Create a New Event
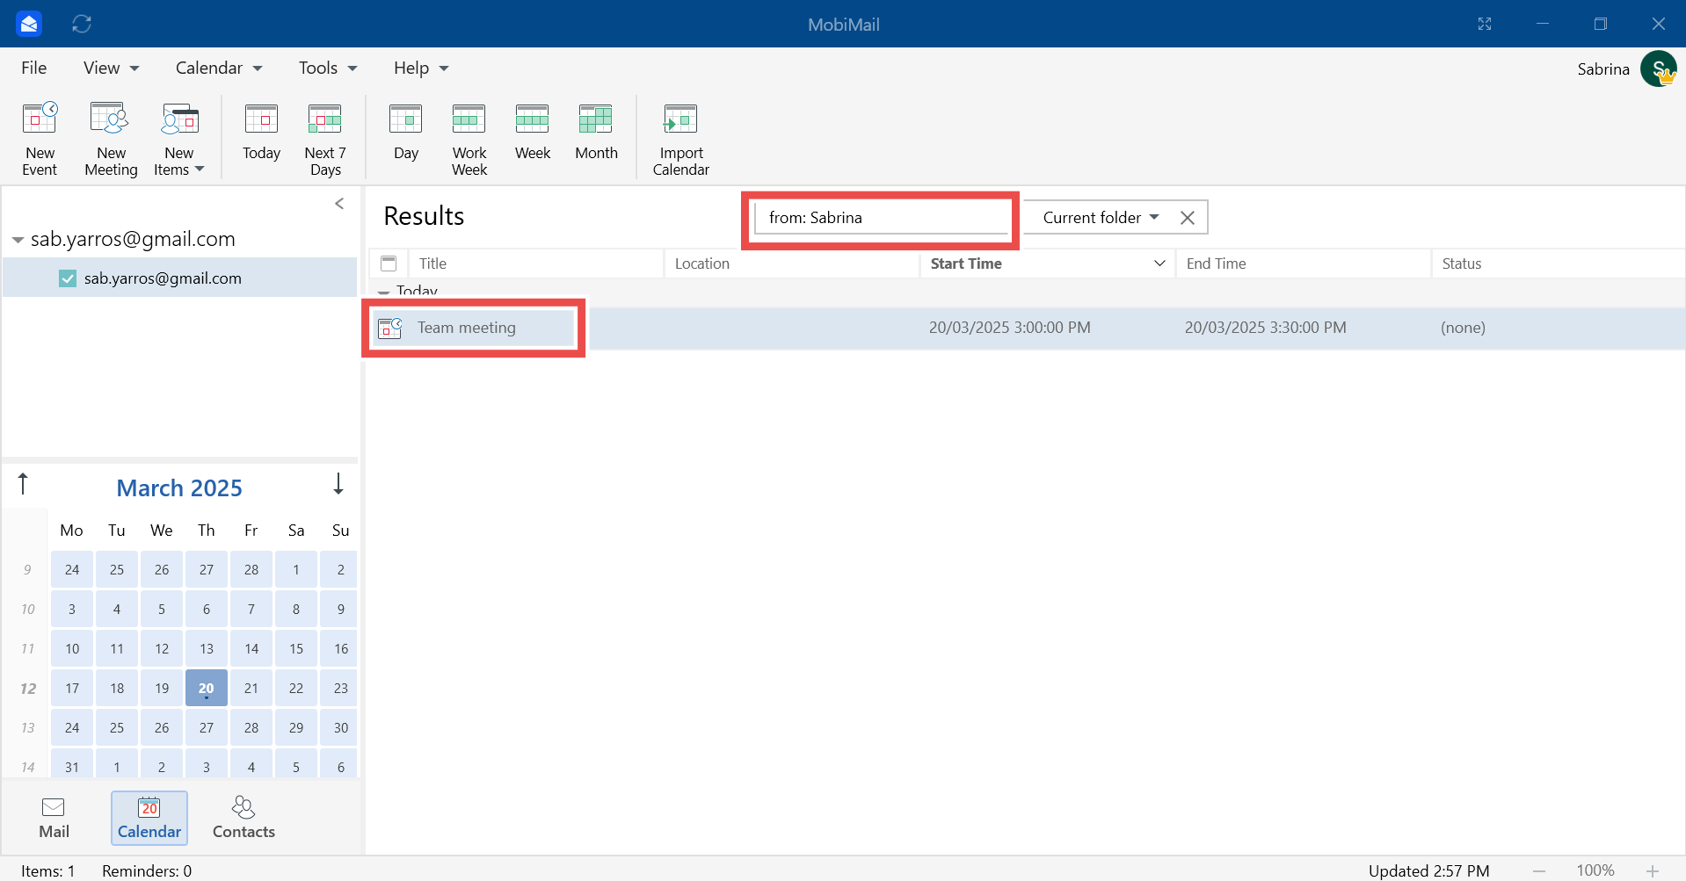1686x881 pixels. click(x=40, y=139)
